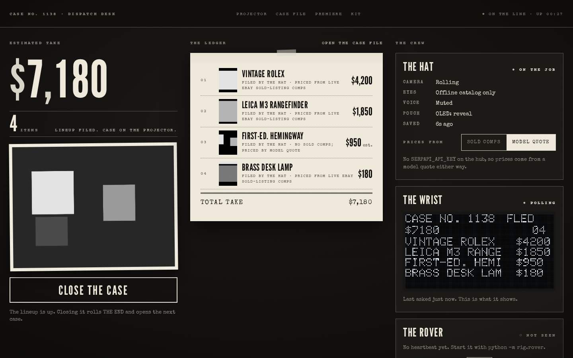Viewport: 573px width, 358px height.
Task: Click the $1,850 price in the ledger
Action: 363,112
